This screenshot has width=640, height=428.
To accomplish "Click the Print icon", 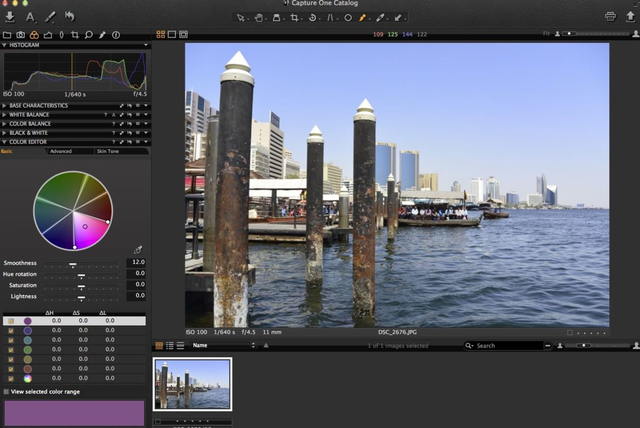I will 611,17.
